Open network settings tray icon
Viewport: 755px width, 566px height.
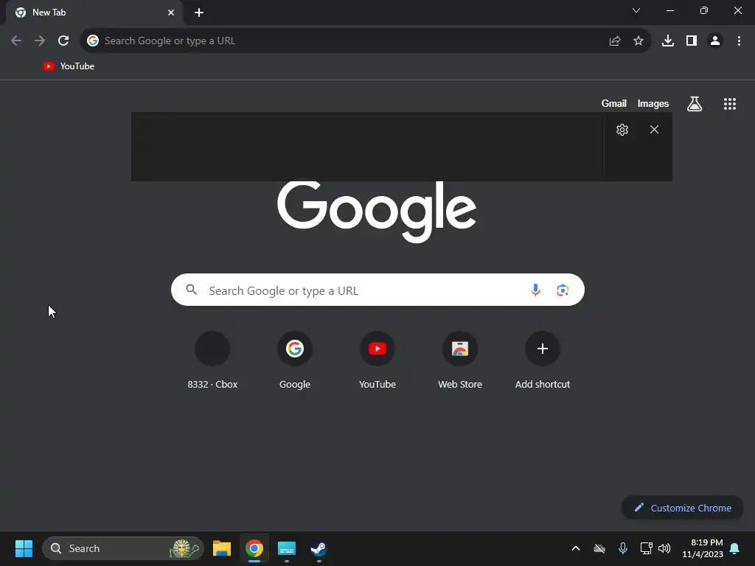[x=646, y=548]
